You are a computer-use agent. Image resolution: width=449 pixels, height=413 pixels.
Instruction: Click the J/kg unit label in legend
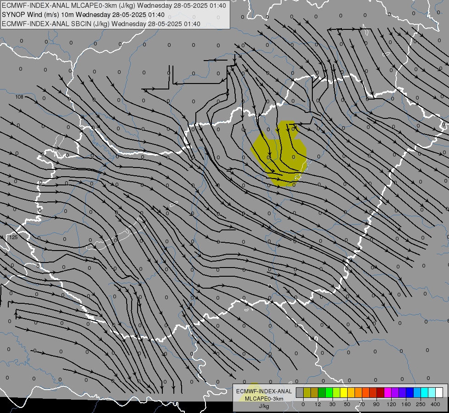pyautogui.click(x=264, y=406)
